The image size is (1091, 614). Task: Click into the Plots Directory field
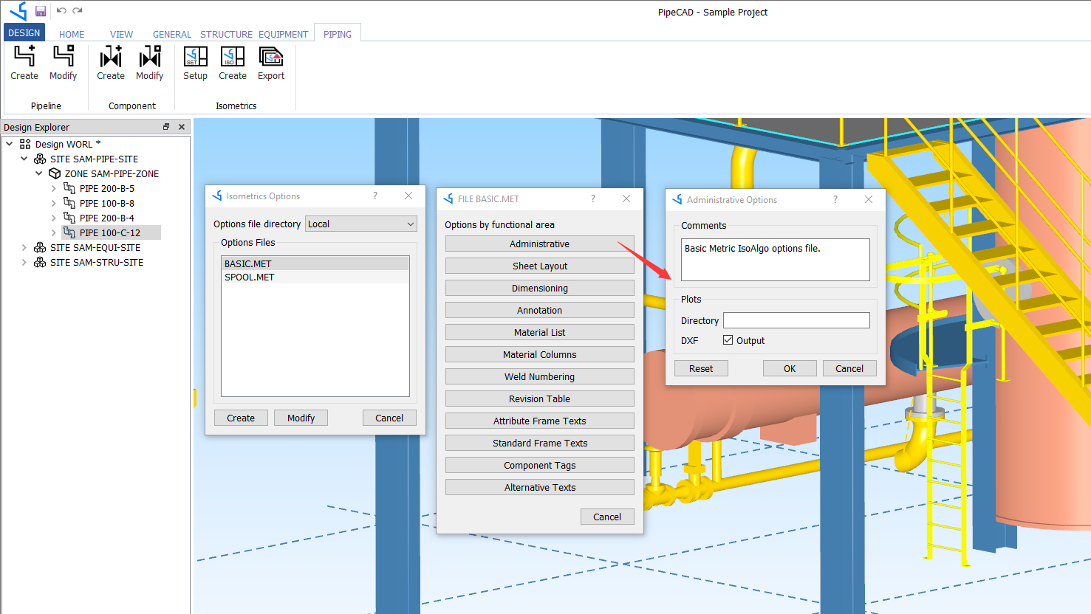796,320
